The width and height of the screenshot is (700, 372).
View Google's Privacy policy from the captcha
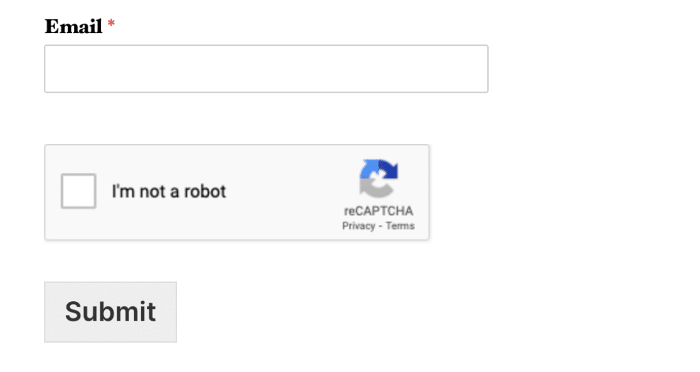click(358, 226)
